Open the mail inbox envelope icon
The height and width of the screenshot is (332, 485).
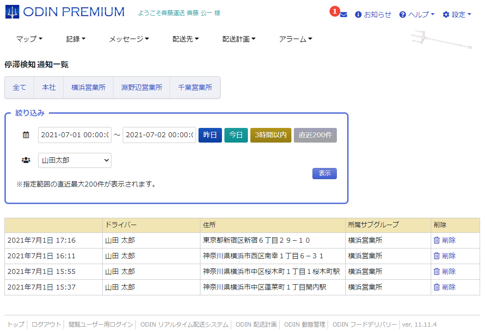click(343, 15)
